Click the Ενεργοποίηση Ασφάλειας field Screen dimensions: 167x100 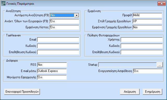coord(148,71)
